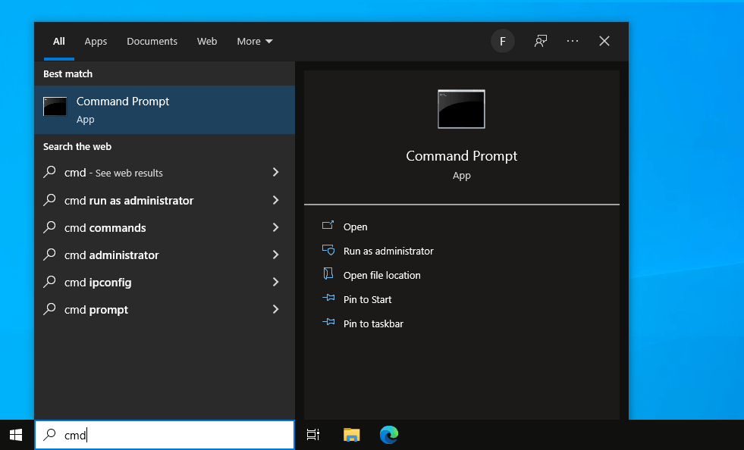Click the Command Prompt icon in best match
The image size is (744, 450).
click(x=55, y=107)
